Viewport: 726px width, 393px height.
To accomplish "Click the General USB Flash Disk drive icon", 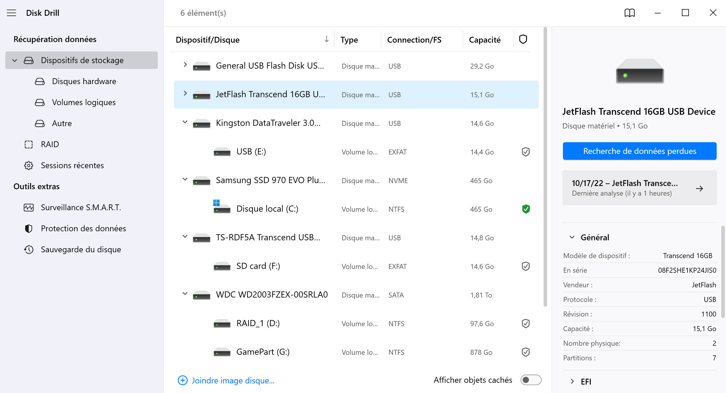I will pos(201,66).
